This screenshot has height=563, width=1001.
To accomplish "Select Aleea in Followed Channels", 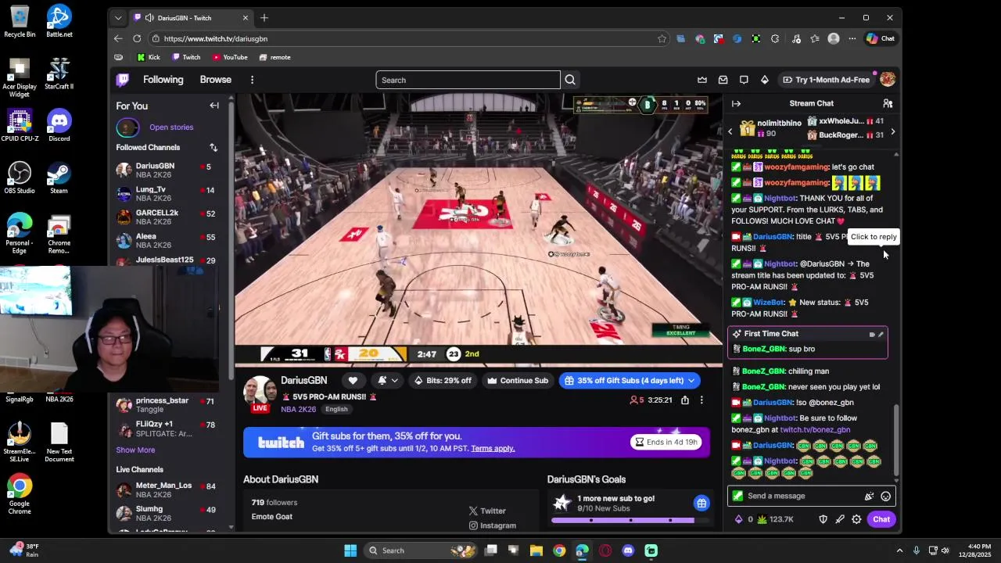I will click(170, 241).
